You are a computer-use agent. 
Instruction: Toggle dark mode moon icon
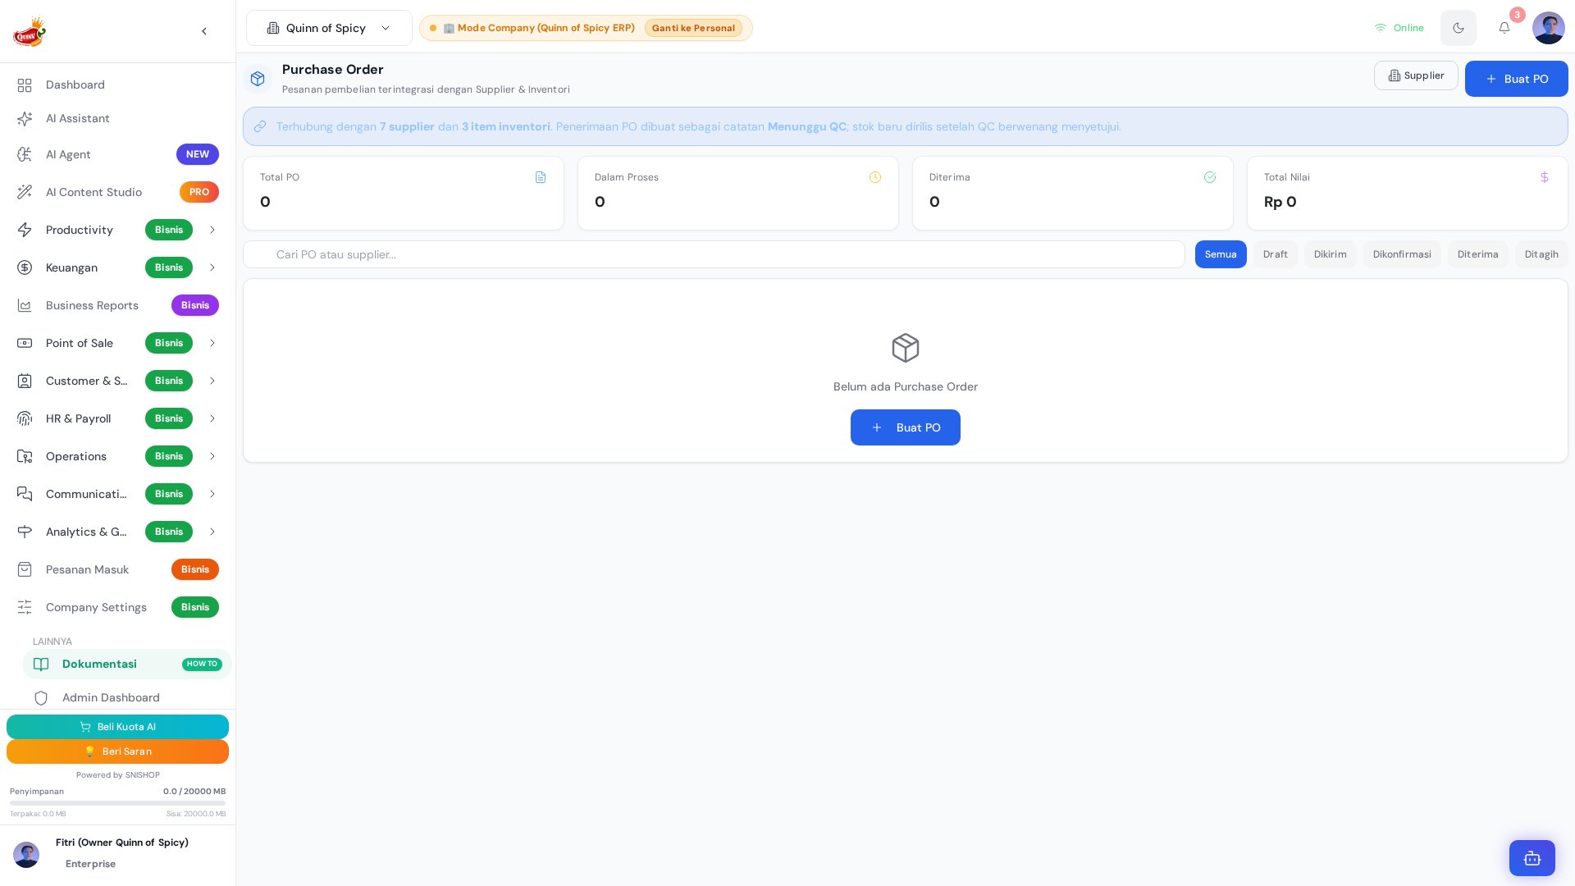click(x=1459, y=28)
